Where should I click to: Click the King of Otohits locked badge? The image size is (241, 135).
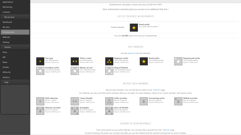pyautogui.click(x=109, y=71)
